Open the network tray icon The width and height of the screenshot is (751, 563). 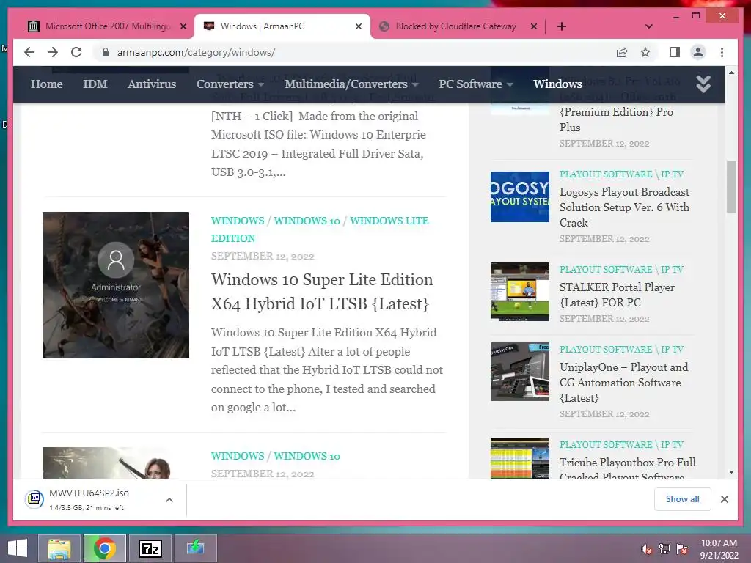(x=664, y=549)
